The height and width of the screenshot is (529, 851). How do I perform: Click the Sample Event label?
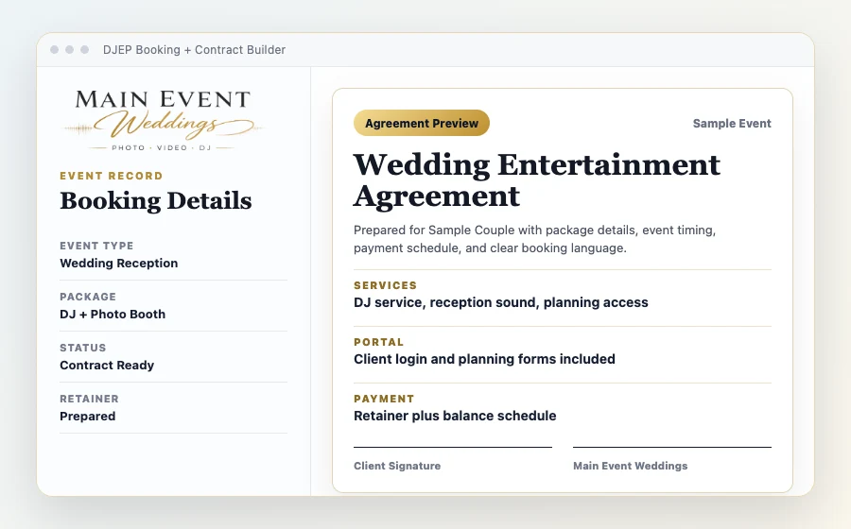pyautogui.click(x=732, y=124)
